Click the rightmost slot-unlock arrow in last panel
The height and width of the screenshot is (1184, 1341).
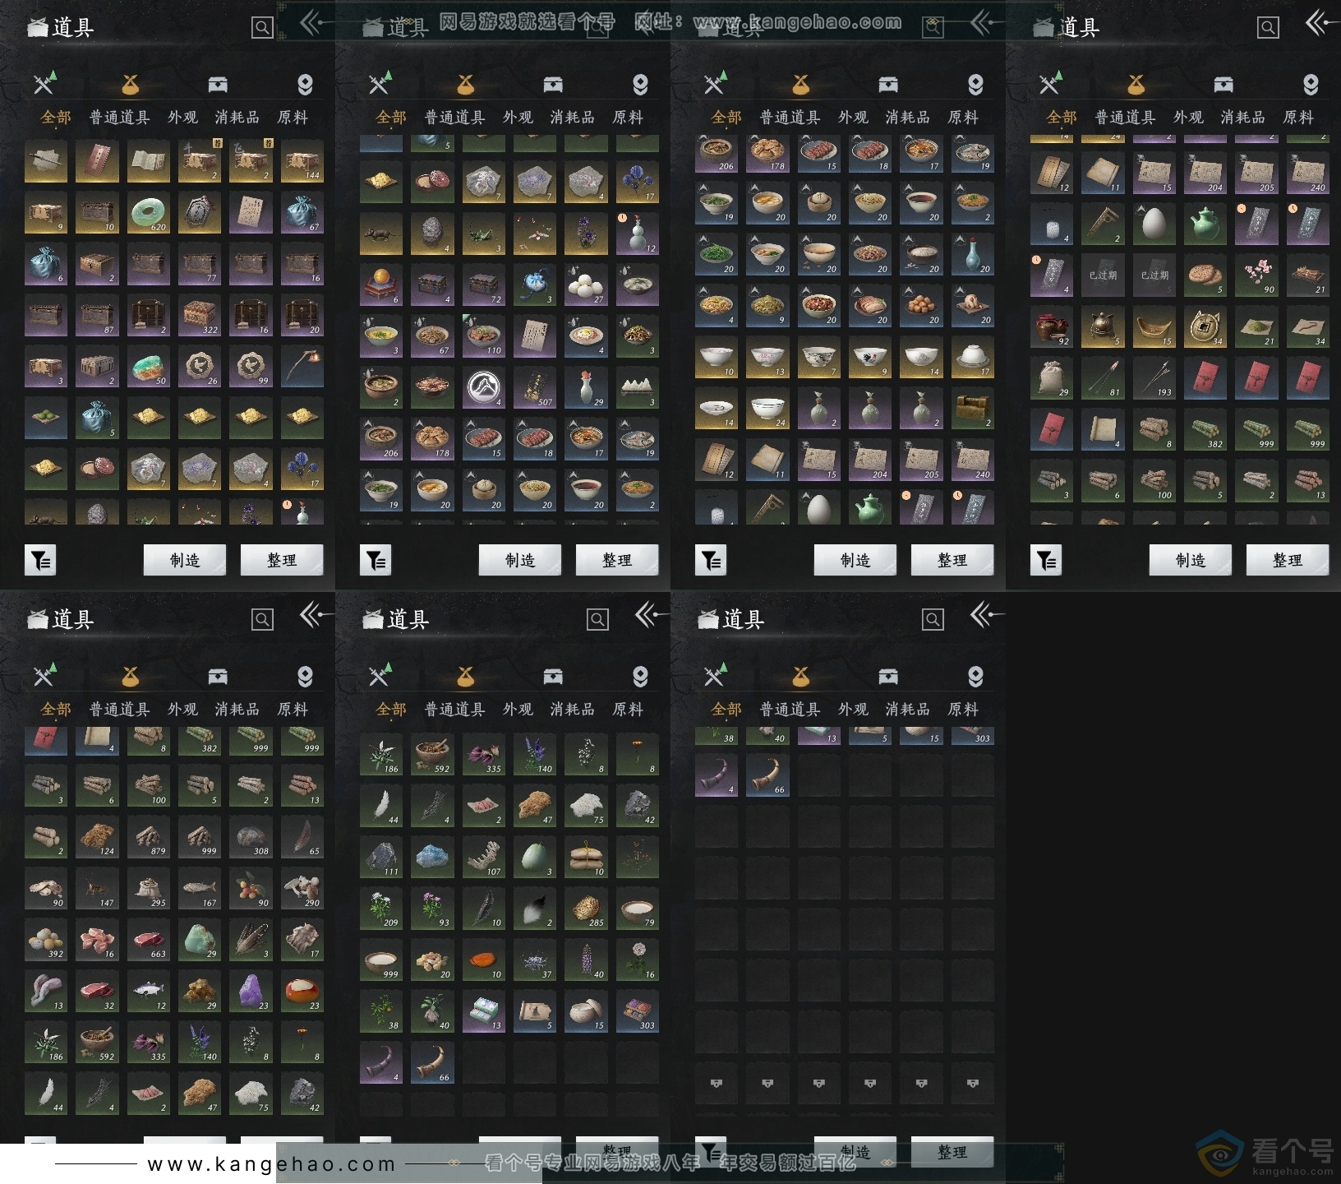(x=973, y=1084)
